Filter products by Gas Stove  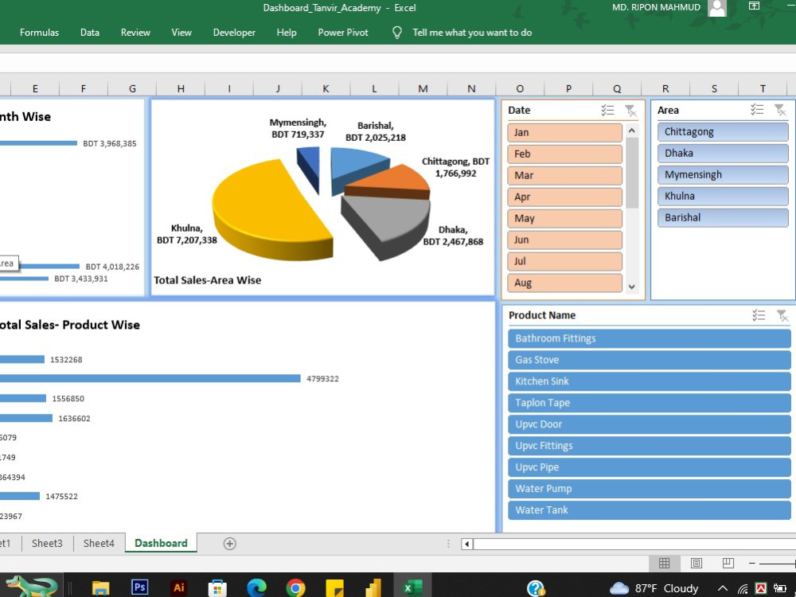[x=650, y=360]
